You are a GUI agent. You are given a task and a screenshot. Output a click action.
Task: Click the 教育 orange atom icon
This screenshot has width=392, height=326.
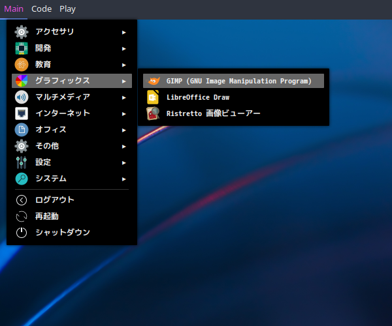[22, 65]
